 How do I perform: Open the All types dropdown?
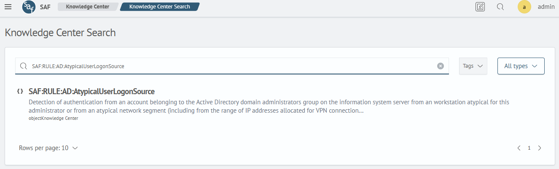[521, 66]
